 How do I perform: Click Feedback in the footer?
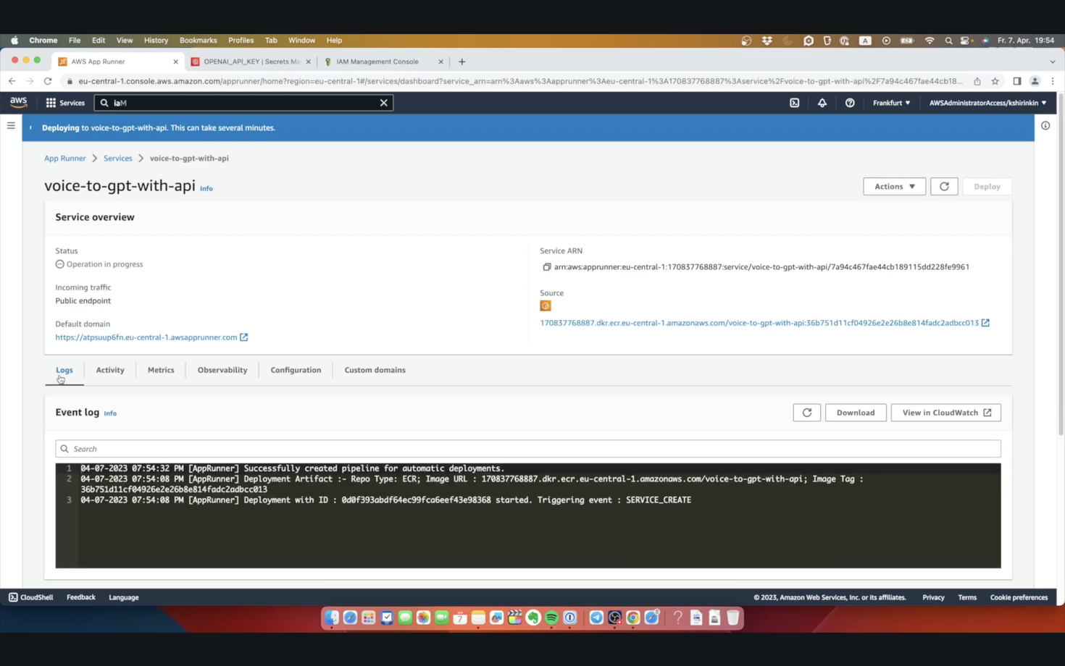click(x=81, y=597)
